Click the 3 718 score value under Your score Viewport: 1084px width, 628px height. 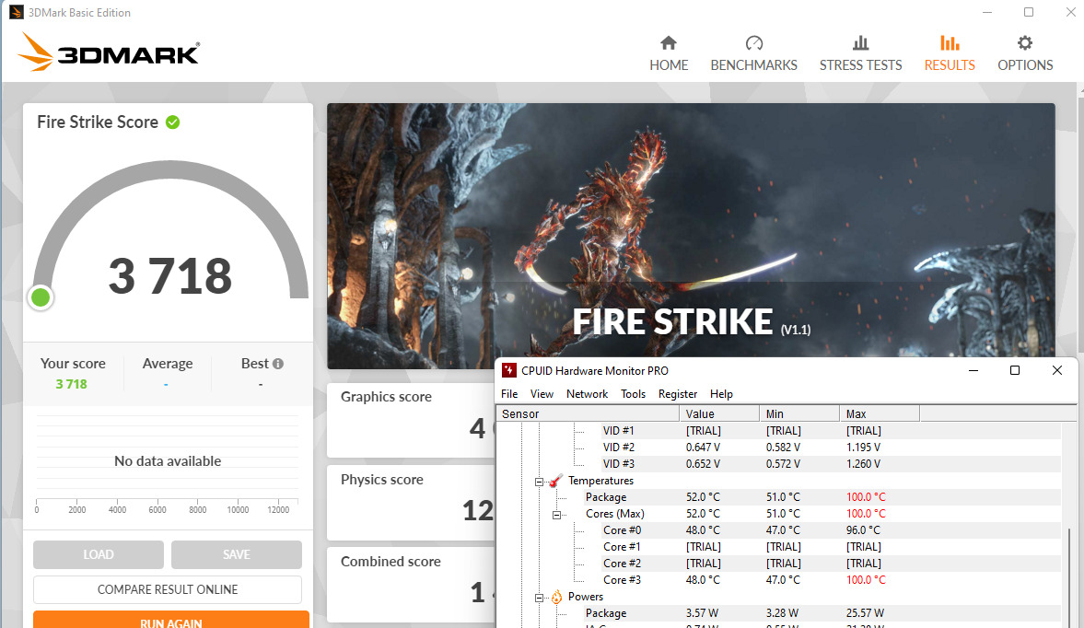tap(71, 384)
